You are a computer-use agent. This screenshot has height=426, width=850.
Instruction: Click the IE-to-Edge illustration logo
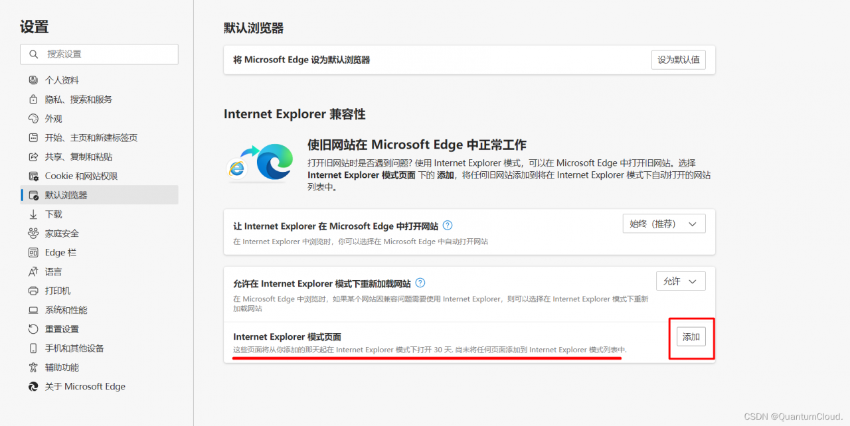tap(260, 163)
